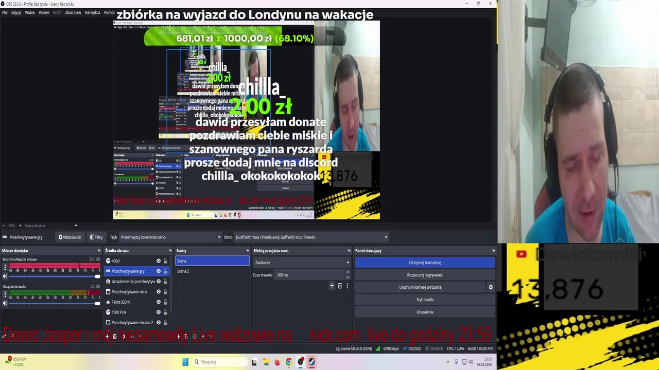Click Uruchom kamerę wirtualną button
Viewport: 659px width, 370px height.
point(420,287)
